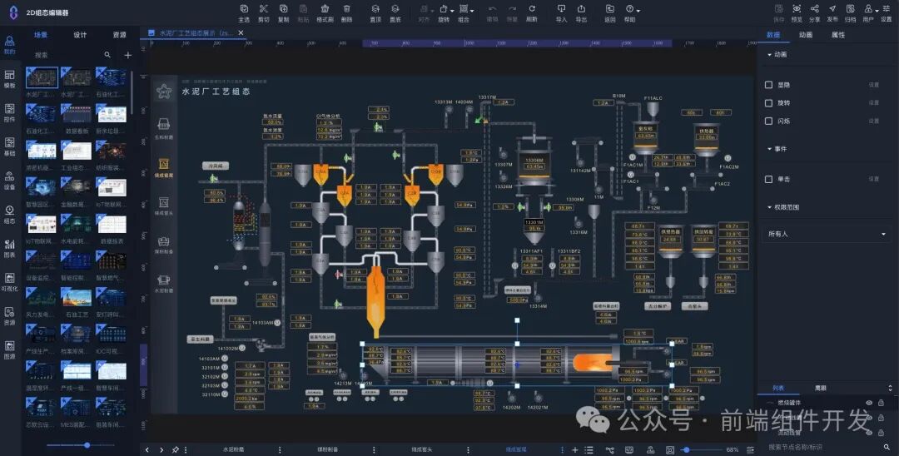The width and height of the screenshot is (899, 456).
Task: Open the 设备 devices sidebar section
Action: (x=10, y=181)
